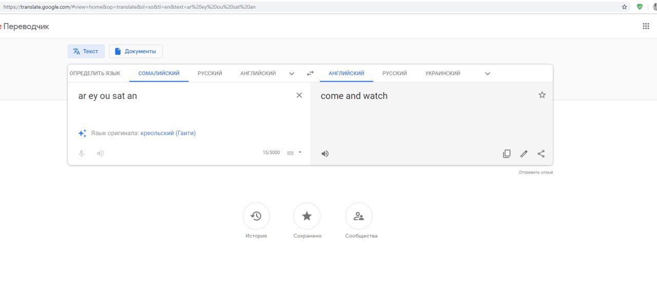Select Сомалийский source language tab
The height and width of the screenshot is (298, 657).
coord(159,73)
